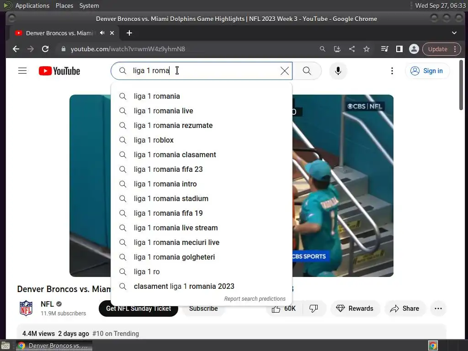The width and height of the screenshot is (468, 351).
Task: Bookmark this tab with the star icon
Action: point(367,49)
